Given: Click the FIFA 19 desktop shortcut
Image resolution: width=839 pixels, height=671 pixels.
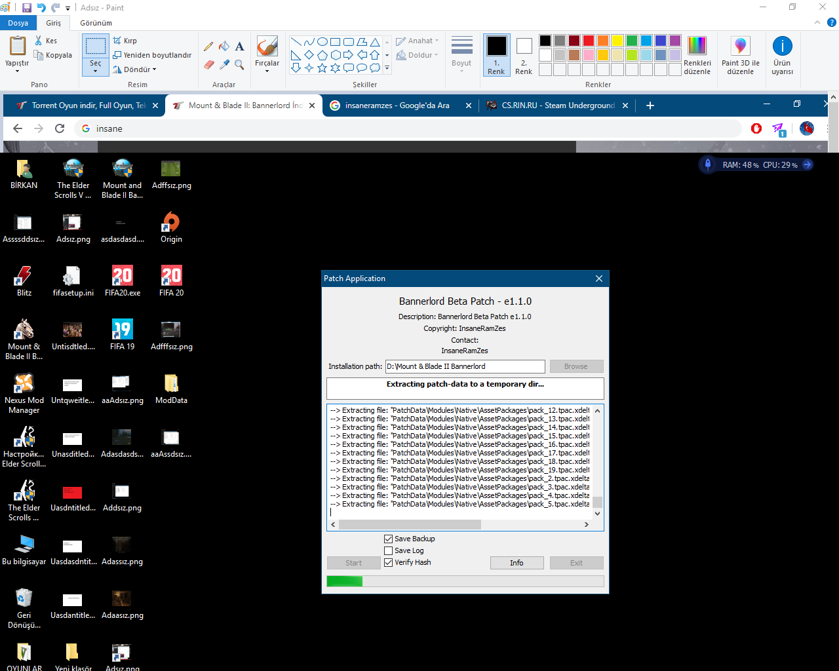Looking at the screenshot, I should coord(123,335).
